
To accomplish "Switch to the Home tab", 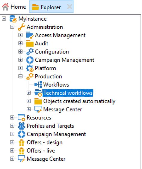I will pos(14,7).
